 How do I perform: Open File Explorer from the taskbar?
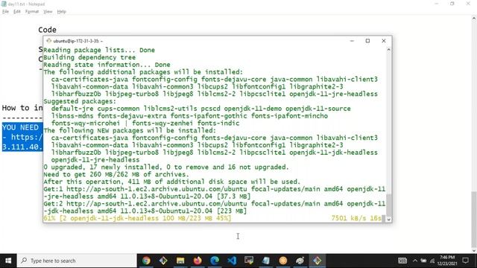coord(180,261)
